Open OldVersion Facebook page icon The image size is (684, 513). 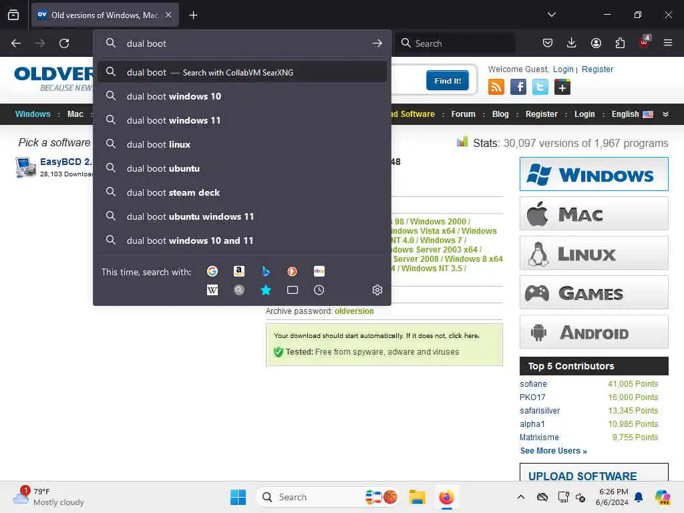pos(518,87)
